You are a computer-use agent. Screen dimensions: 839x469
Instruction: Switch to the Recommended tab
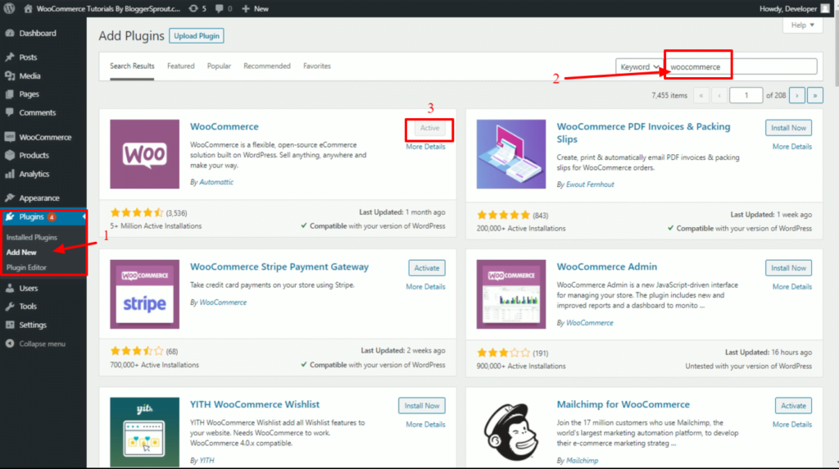267,66
